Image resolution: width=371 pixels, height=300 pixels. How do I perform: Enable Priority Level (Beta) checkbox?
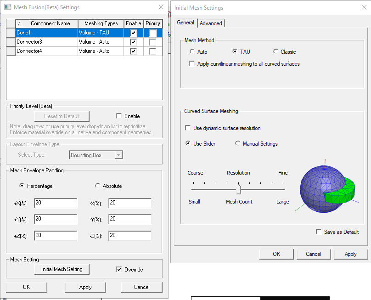[119, 116]
